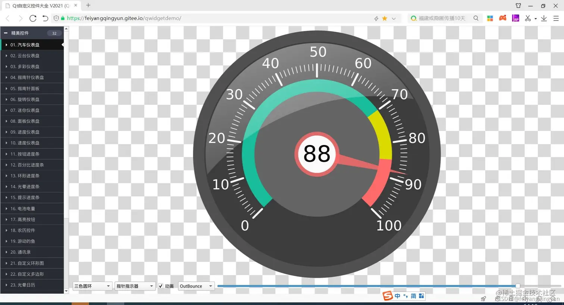Select 20. 通讯录 item
Image resolution: width=564 pixels, height=305 pixels.
(32, 252)
